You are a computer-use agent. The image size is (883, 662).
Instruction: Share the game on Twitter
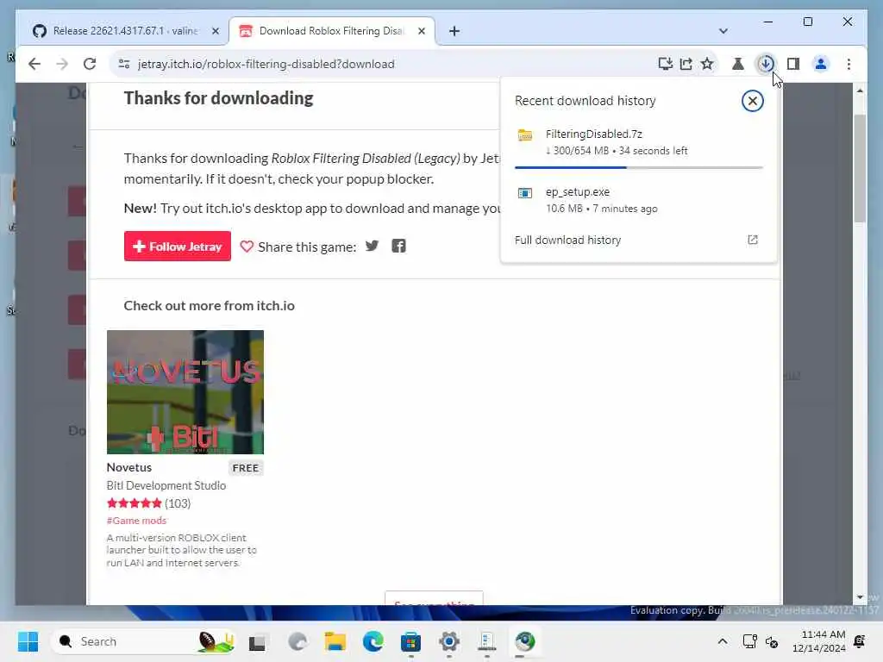(x=372, y=246)
